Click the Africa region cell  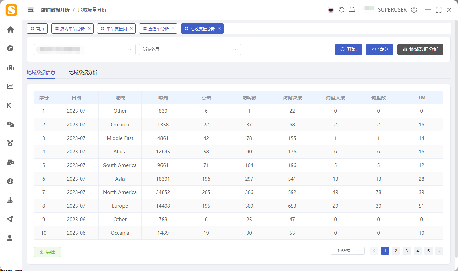[x=120, y=152]
